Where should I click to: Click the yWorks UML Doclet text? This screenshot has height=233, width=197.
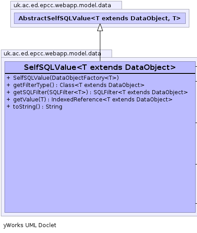[30, 225]
